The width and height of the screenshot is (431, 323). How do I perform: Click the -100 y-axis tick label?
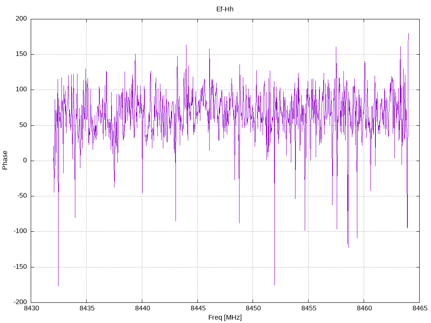point(20,231)
